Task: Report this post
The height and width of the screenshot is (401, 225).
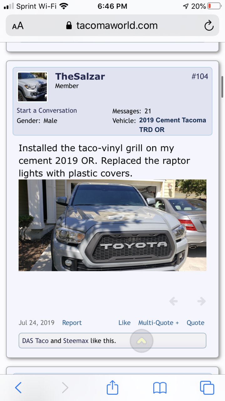Action: point(72,323)
